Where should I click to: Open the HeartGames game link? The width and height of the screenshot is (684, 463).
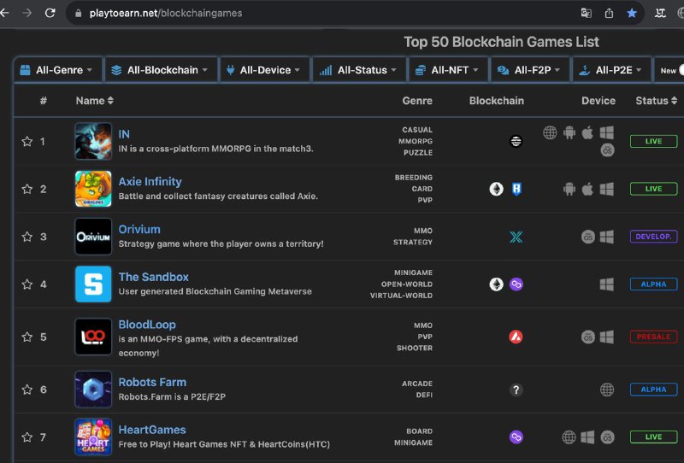click(x=152, y=430)
